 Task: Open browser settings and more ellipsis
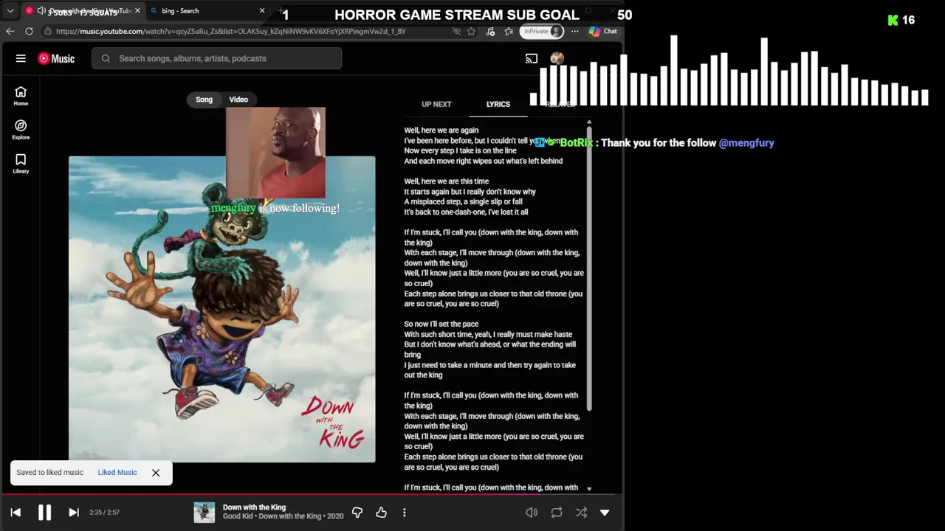coord(574,31)
